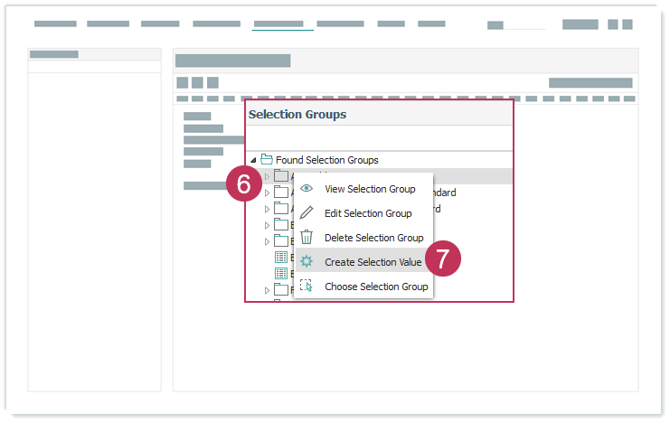The width and height of the screenshot is (670, 423).
Task: Click the dashed-box cursor icon for Choose Selection Group
Action: point(307,286)
